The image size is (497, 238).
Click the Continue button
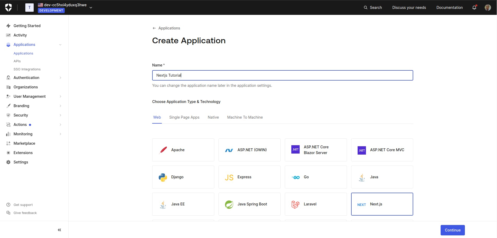click(x=452, y=230)
